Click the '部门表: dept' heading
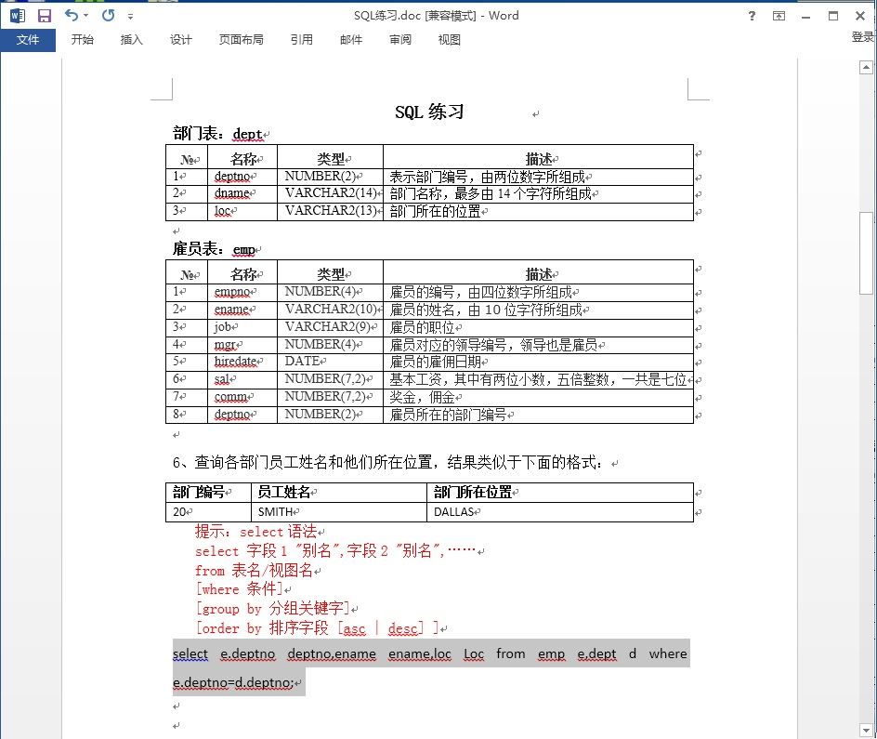This screenshot has height=739, width=877. (218, 134)
